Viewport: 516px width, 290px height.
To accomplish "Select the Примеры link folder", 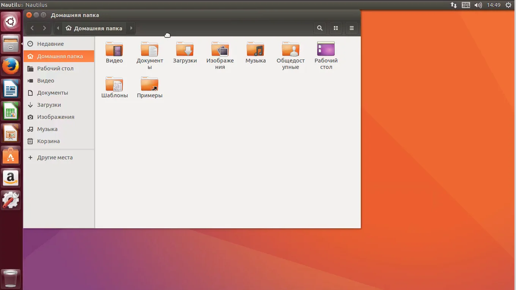I will (x=149, y=85).
